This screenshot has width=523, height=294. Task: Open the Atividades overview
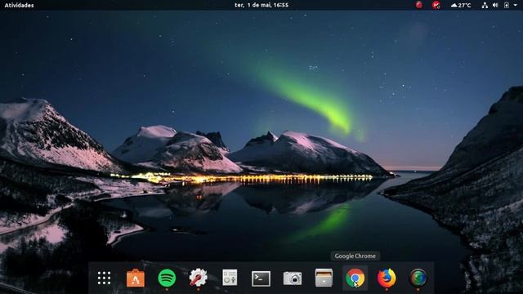coord(19,5)
